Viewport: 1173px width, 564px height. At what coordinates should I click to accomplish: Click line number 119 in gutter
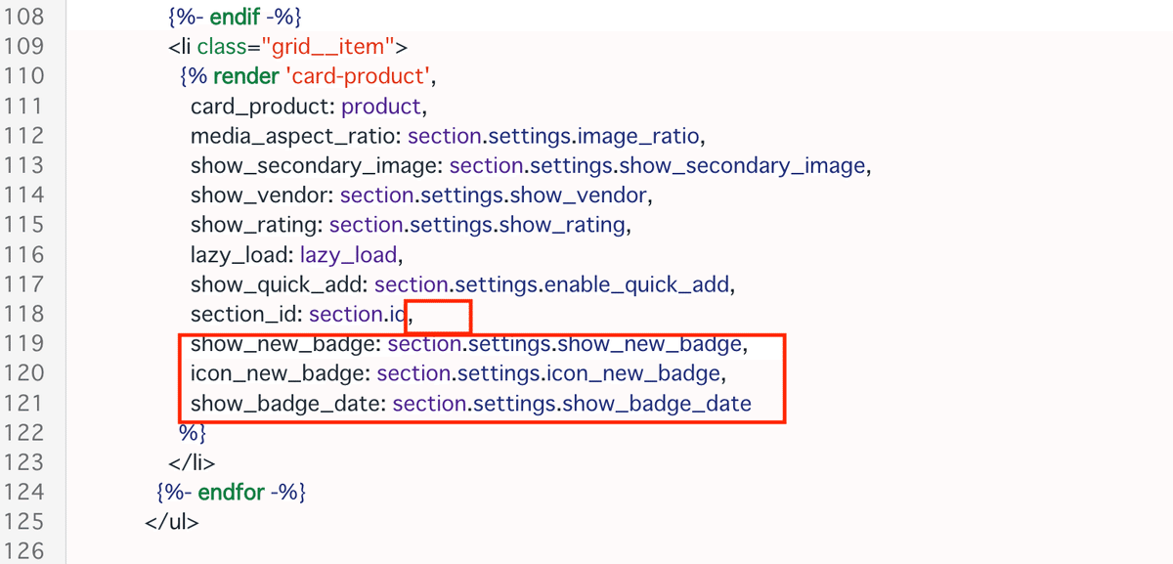coord(24,343)
